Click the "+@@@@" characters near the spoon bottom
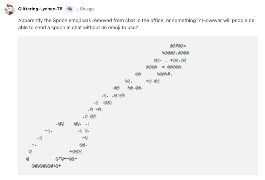Screen dimensions: 265x180 click(x=76, y=151)
